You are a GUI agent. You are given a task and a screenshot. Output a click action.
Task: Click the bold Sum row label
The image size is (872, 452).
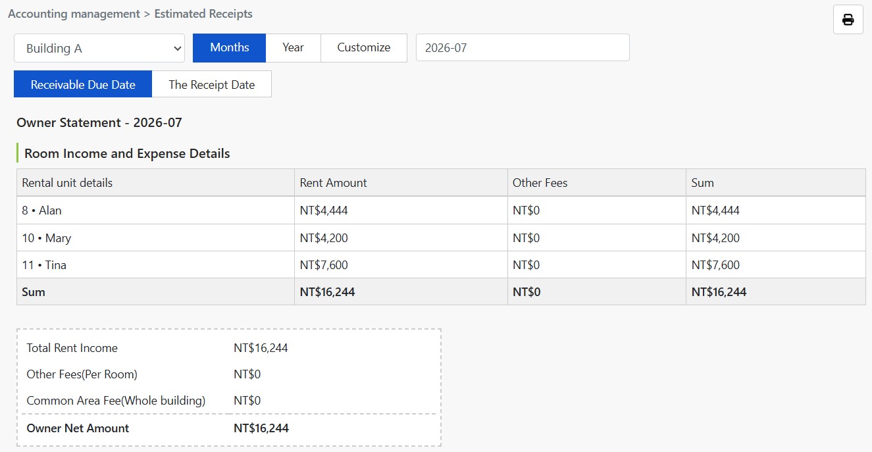(x=34, y=292)
